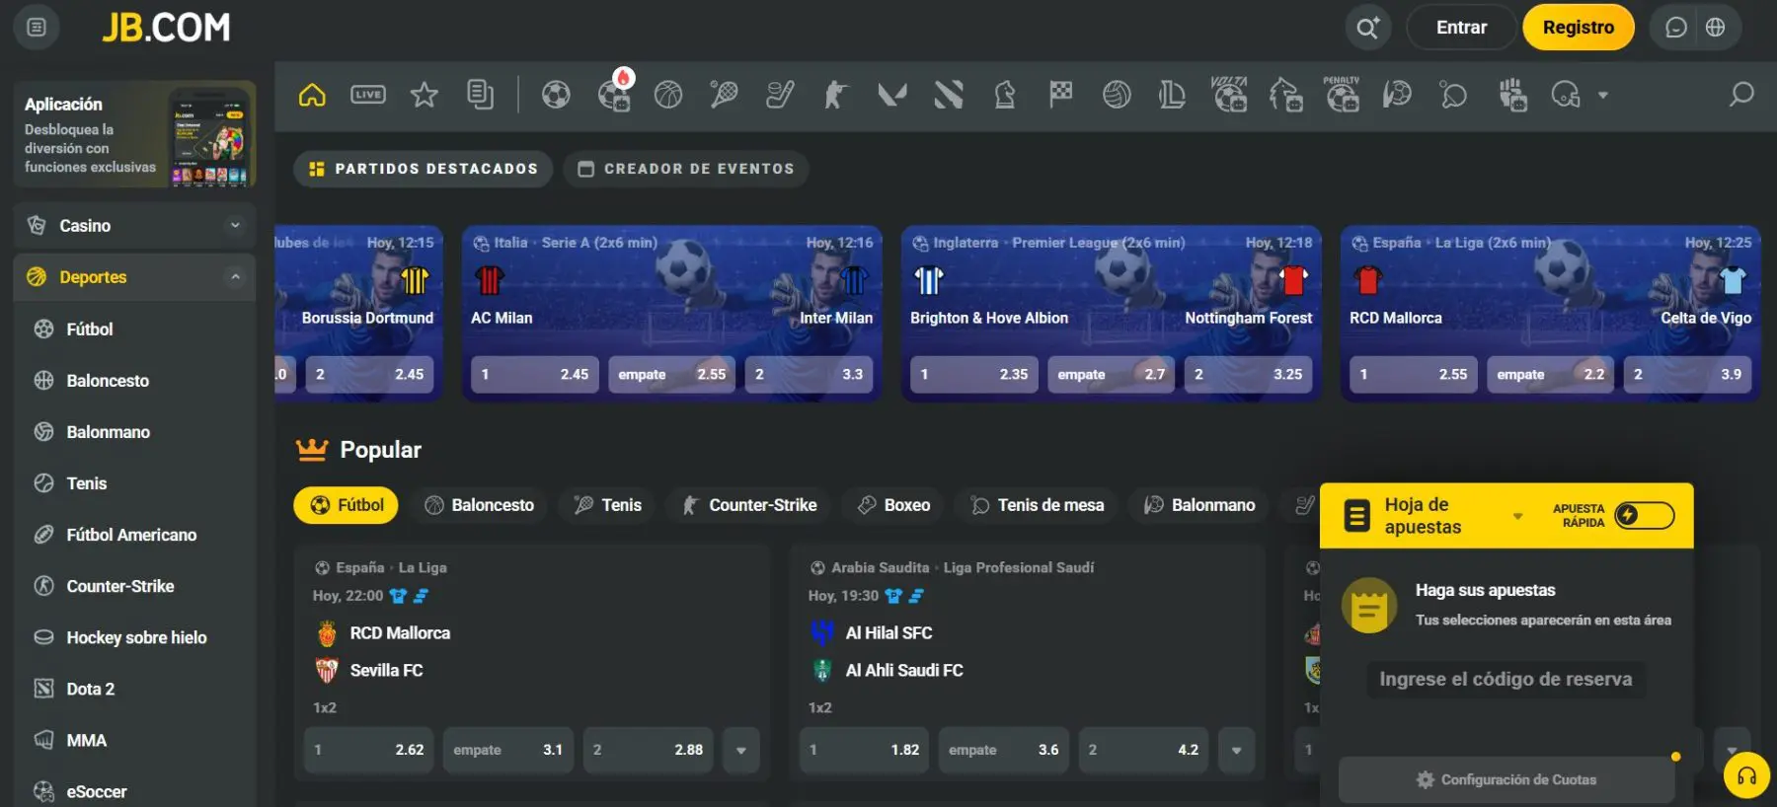Bet on Celta de Vigo at 3.9
Image resolution: width=1777 pixels, height=807 pixels.
1688,375
